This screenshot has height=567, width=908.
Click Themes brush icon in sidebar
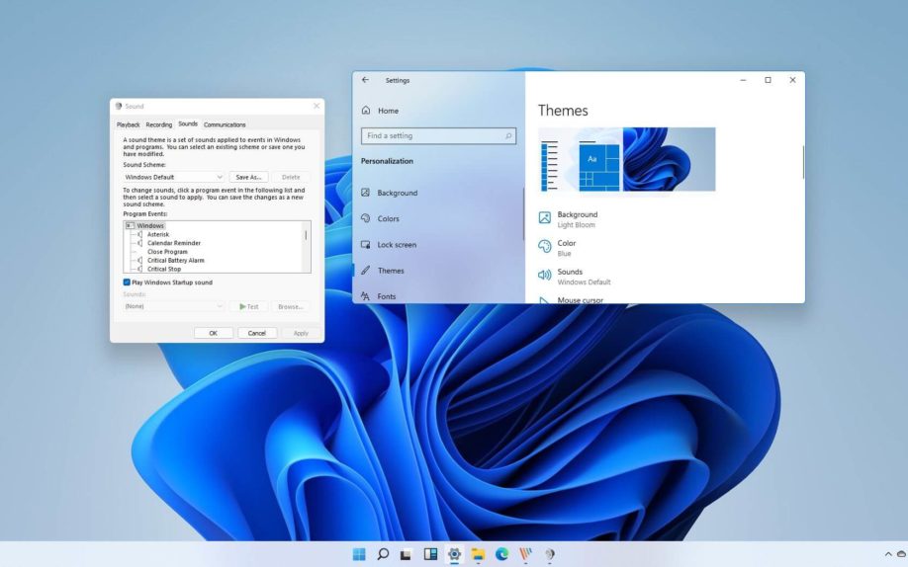click(x=365, y=271)
